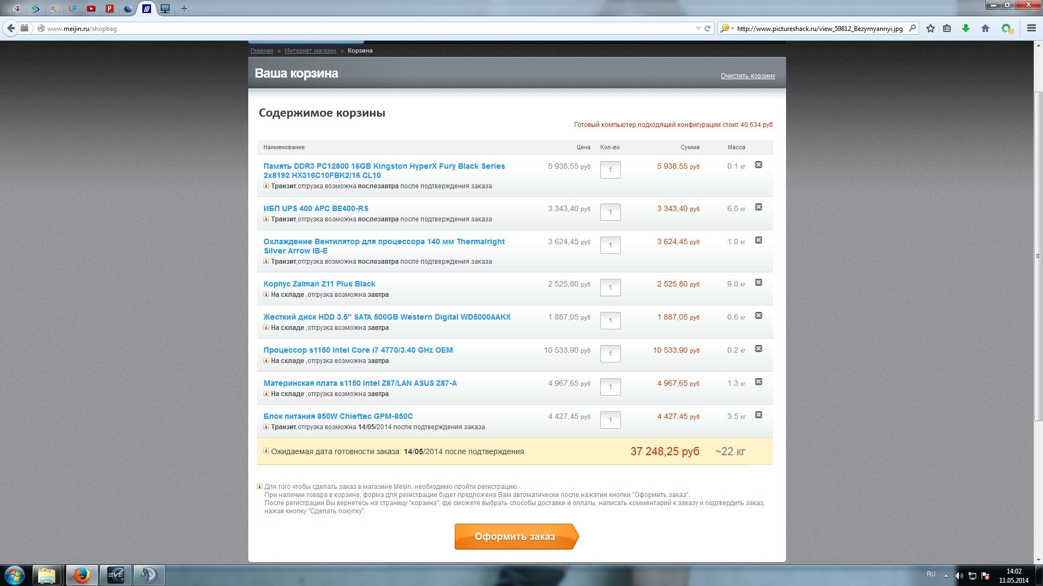The image size is (1043, 586).
Task: Open the address bar history dropdown arrow
Action: [x=698, y=28]
